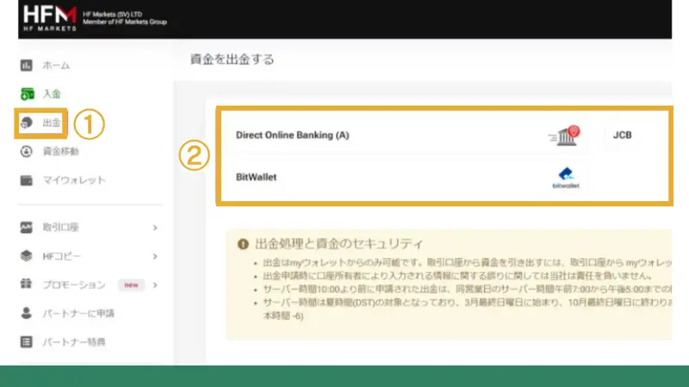
Task: Expand the HFコピー submenu chevron
Action: pos(155,256)
